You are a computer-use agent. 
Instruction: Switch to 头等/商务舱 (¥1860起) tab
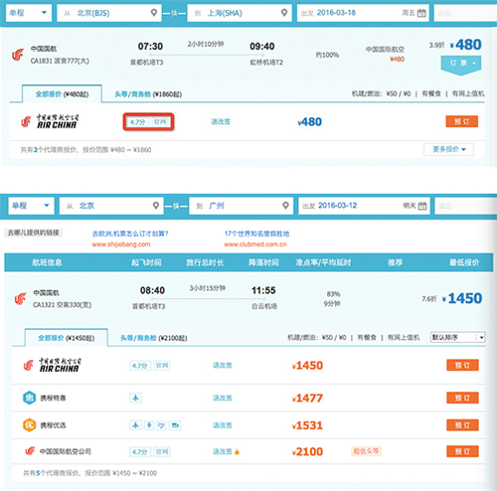point(148,94)
